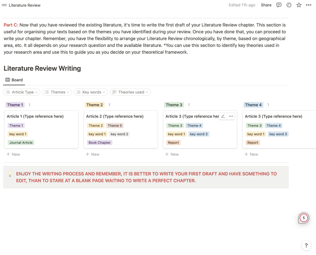Click key word 3 tag in Theme 3 column

coord(199,134)
